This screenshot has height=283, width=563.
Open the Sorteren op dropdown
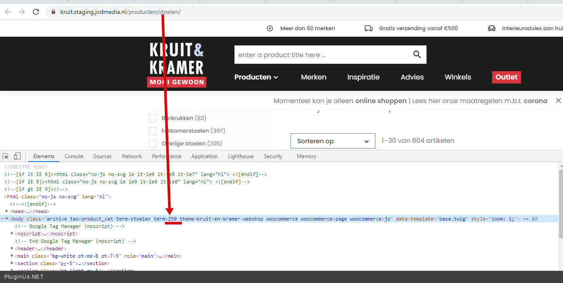[332, 141]
